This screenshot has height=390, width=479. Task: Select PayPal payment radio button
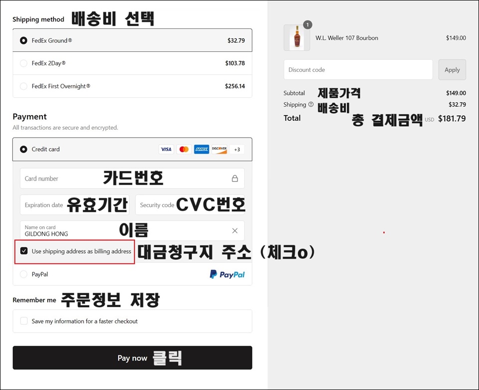coord(23,274)
